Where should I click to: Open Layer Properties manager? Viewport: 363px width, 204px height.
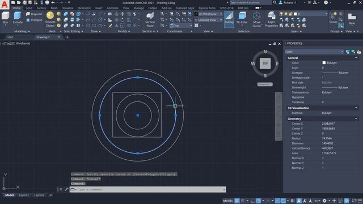(x=271, y=19)
